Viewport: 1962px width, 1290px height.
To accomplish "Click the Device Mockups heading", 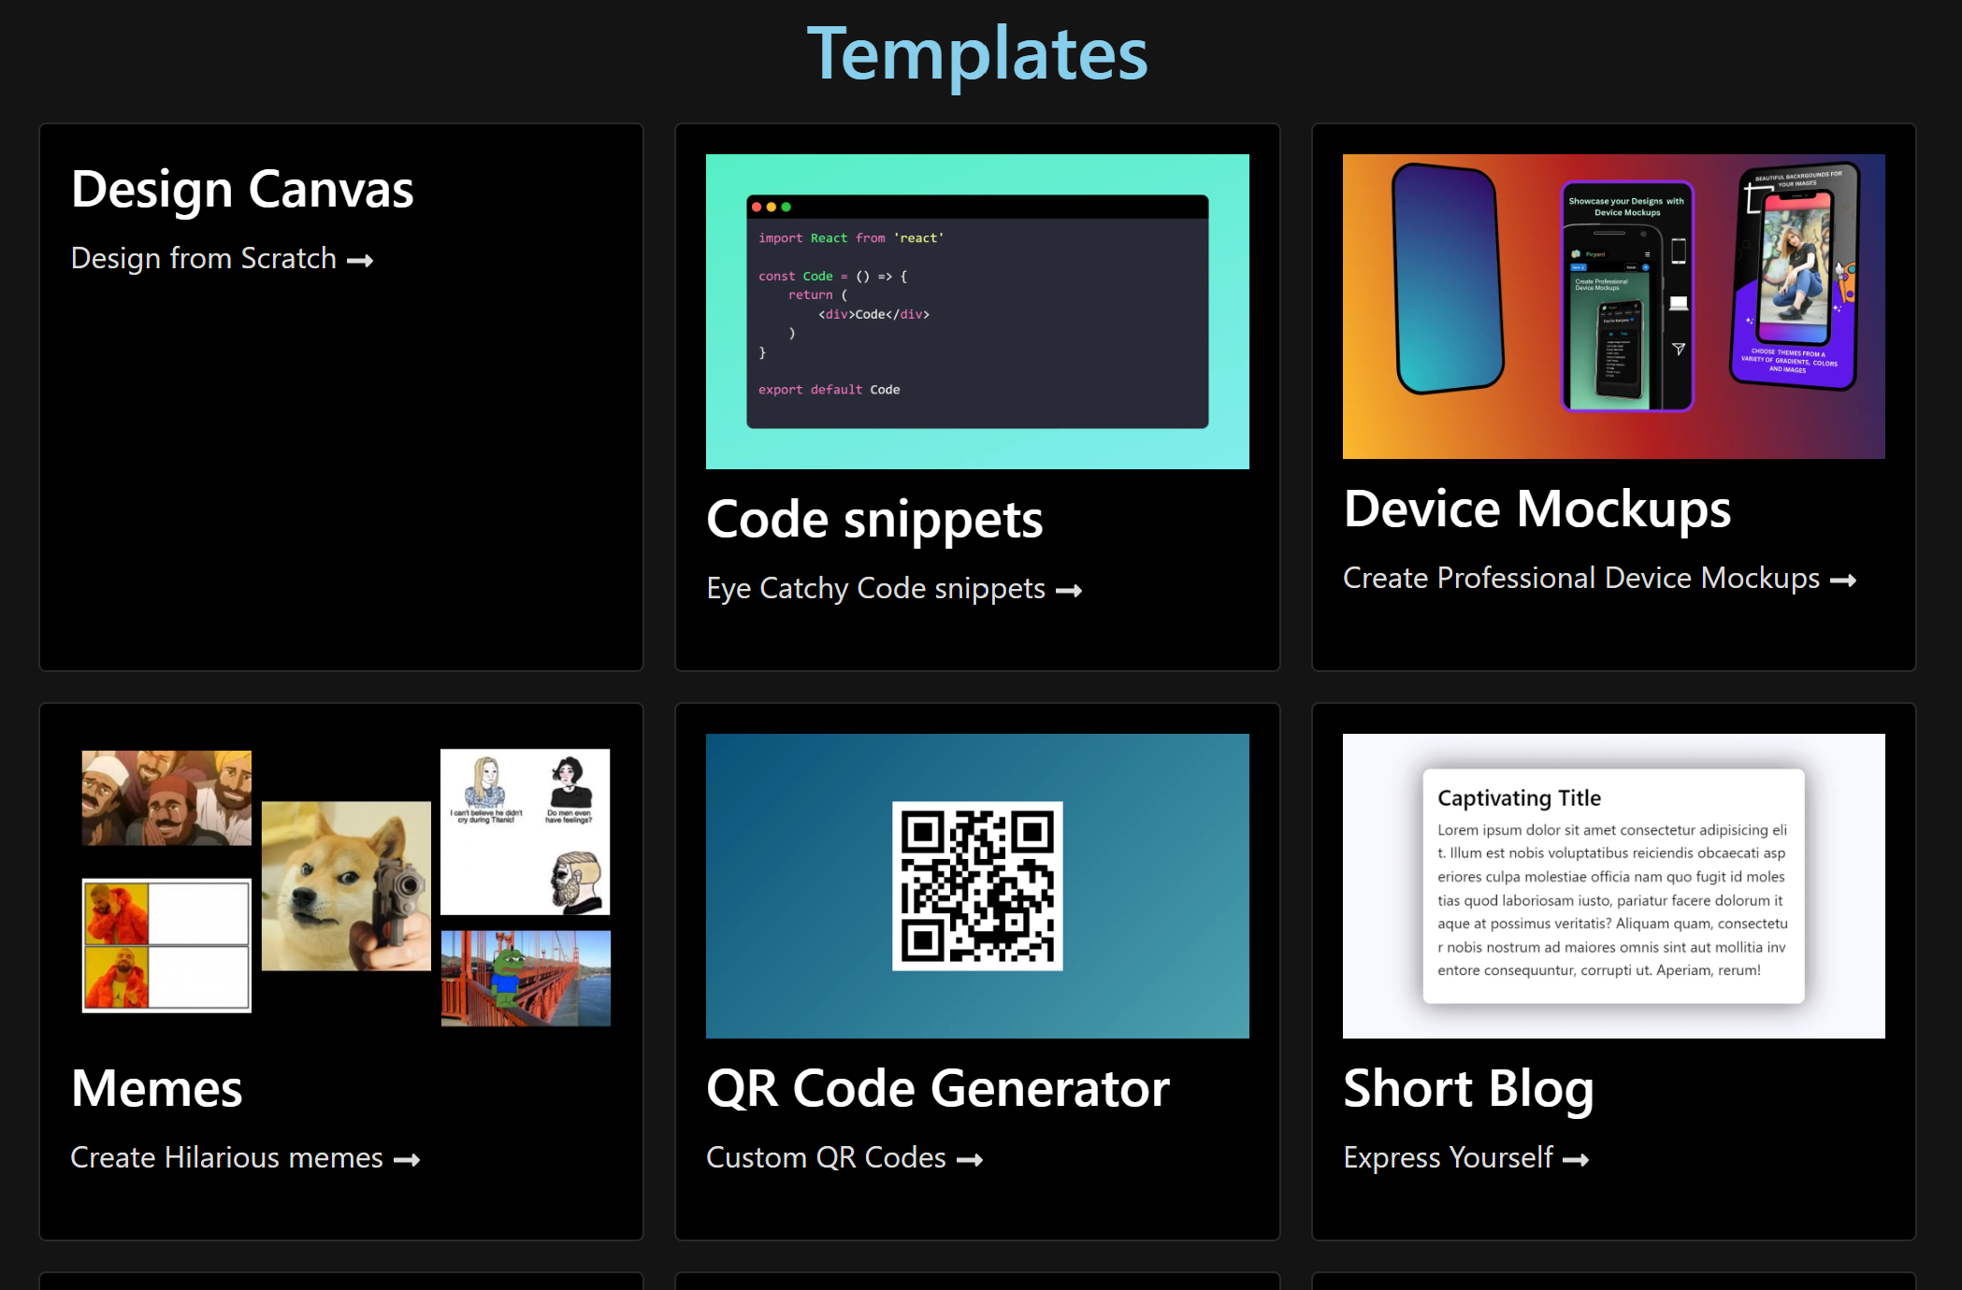I will pyautogui.click(x=1537, y=509).
